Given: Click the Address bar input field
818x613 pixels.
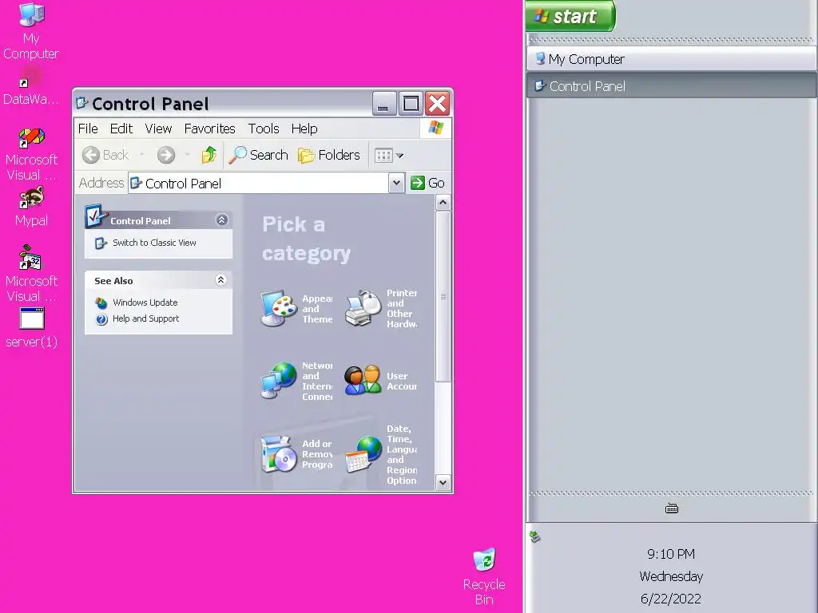Looking at the screenshot, I should click(258, 183).
